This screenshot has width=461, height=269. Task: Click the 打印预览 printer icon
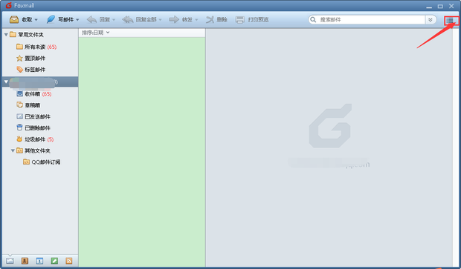[x=240, y=19]
